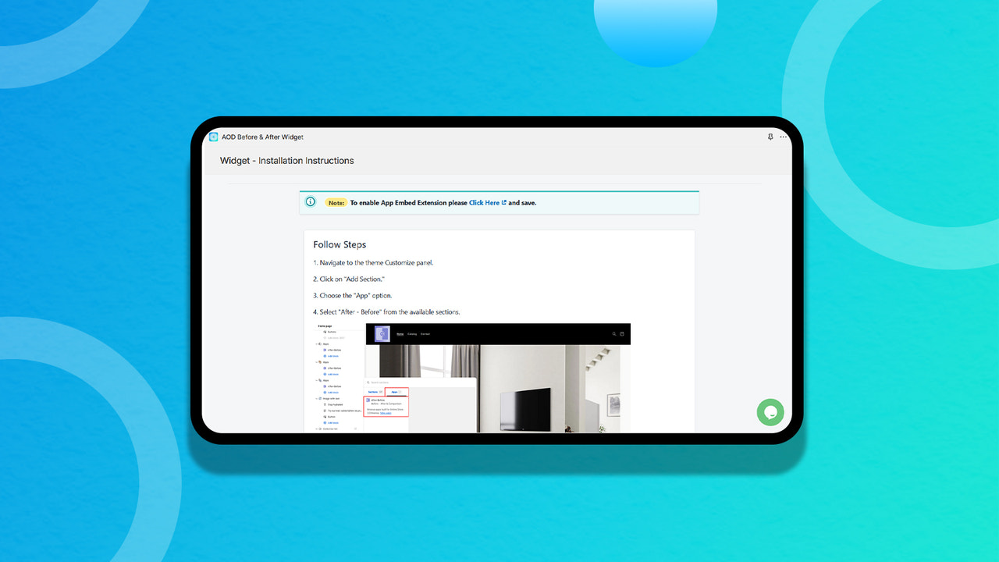Open the installation steps screenshot image
999x562 pixels.
coord(471,377)
